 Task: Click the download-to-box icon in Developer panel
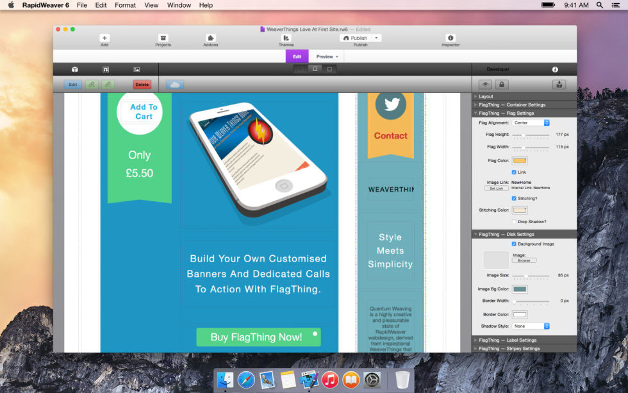tap(559, 85)
